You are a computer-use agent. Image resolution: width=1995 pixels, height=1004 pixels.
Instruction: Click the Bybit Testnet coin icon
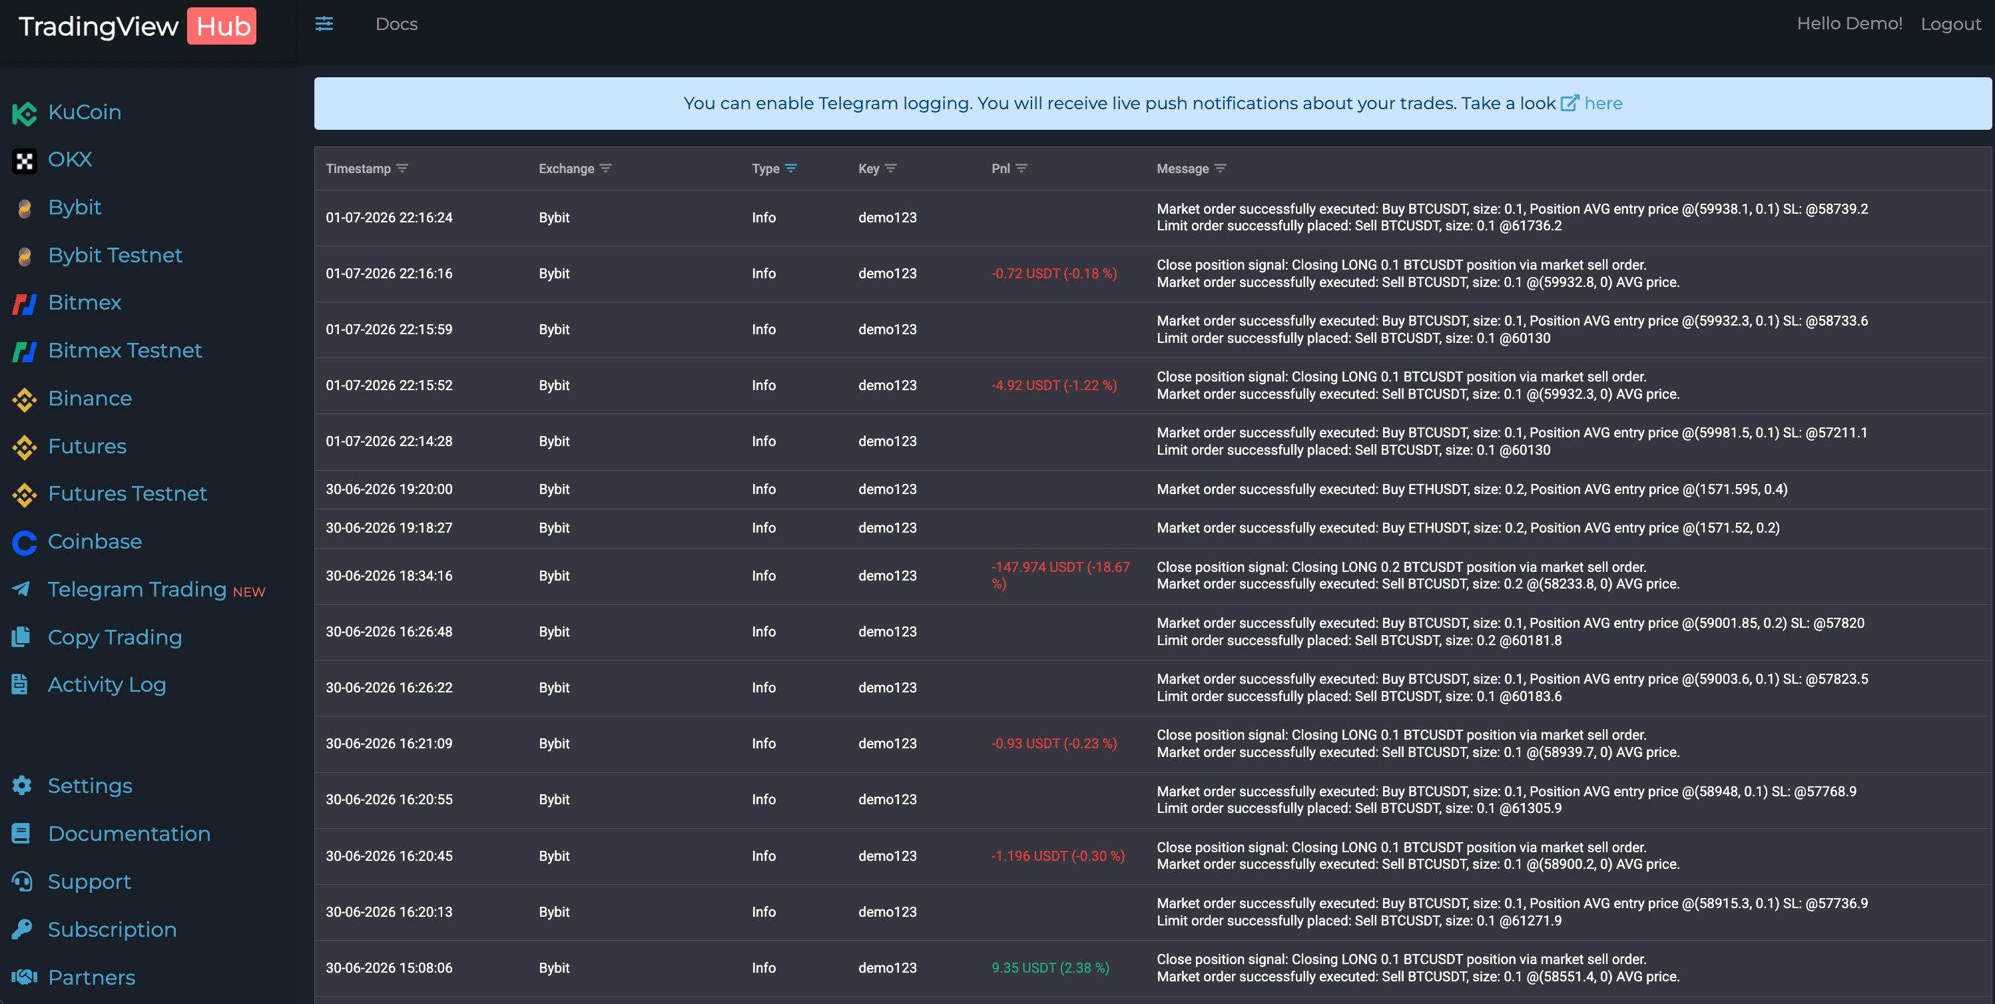coord(24,257)
